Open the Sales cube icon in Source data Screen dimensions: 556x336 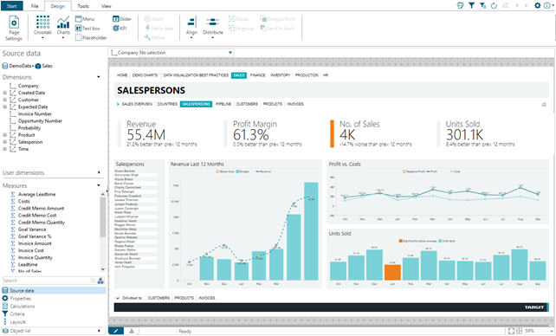[x=38, y=66]
